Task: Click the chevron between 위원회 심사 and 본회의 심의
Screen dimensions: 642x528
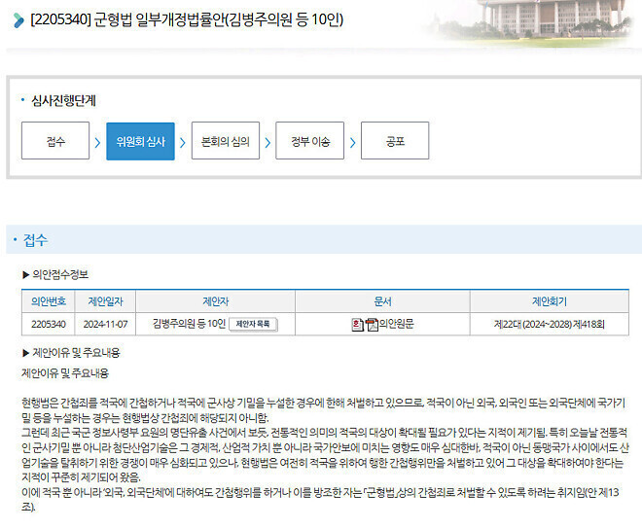Action: pyautogui.click(x=183, y=142)
